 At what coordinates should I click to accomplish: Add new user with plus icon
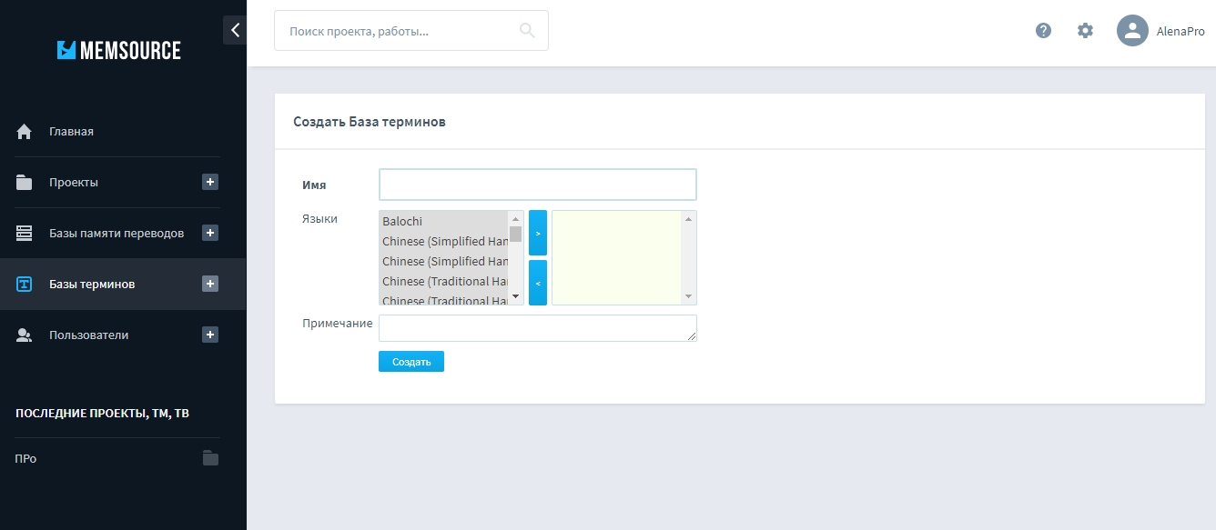pos(210,335)
